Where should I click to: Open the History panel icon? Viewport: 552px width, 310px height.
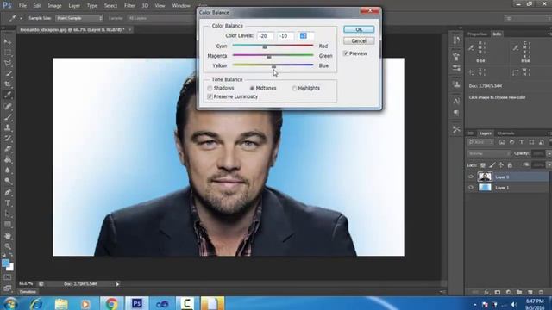pos(456,40)
